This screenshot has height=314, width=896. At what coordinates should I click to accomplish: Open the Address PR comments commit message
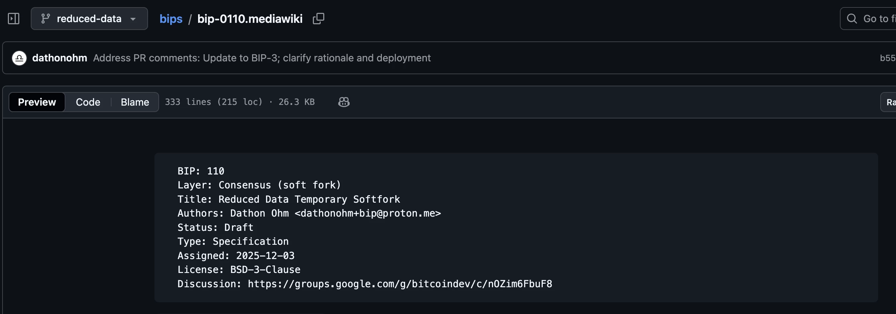point(262,58)
